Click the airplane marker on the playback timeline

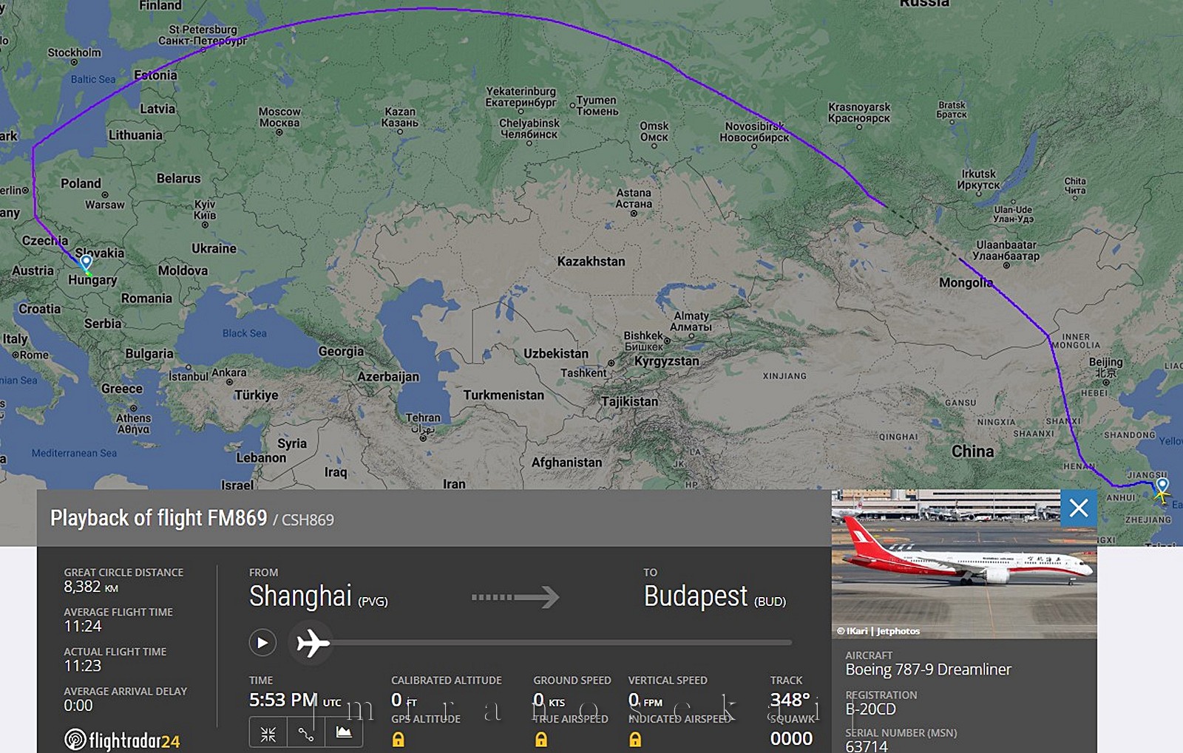[313, 643]
